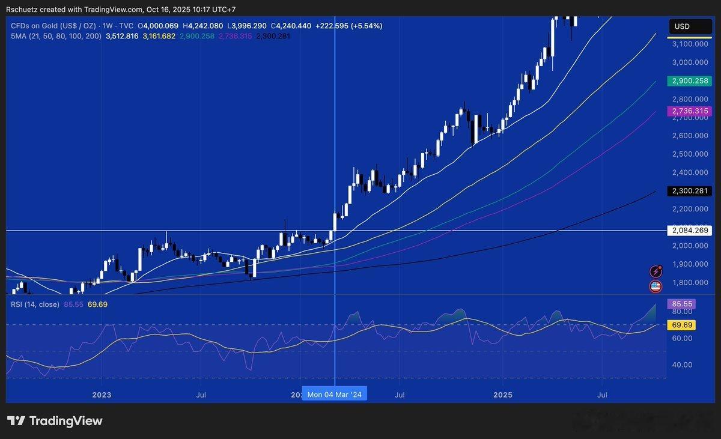Click purple 85.55 value in RSI legend

point(73,304)
